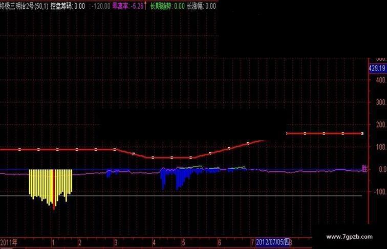Click the 乖离率: -5.26 readout
387x249 pixels.
127,6
